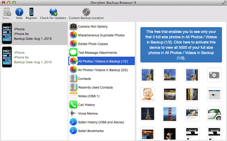Open the first tilted cathedral photo thumbnail

148,75
